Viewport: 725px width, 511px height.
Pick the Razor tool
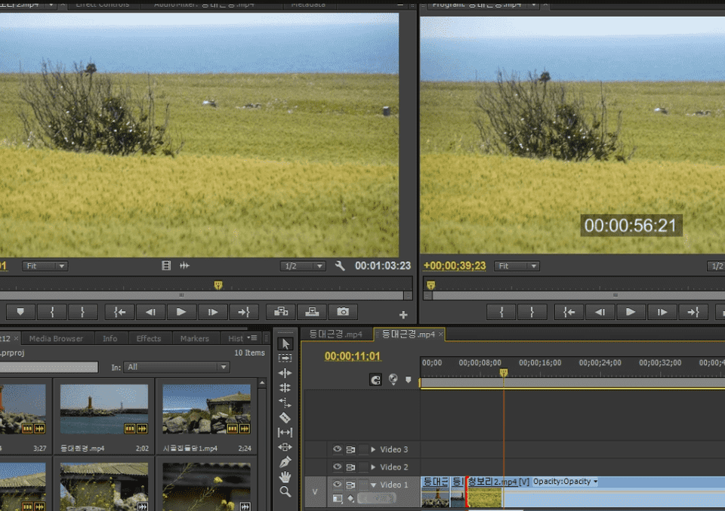coord(285,417)
